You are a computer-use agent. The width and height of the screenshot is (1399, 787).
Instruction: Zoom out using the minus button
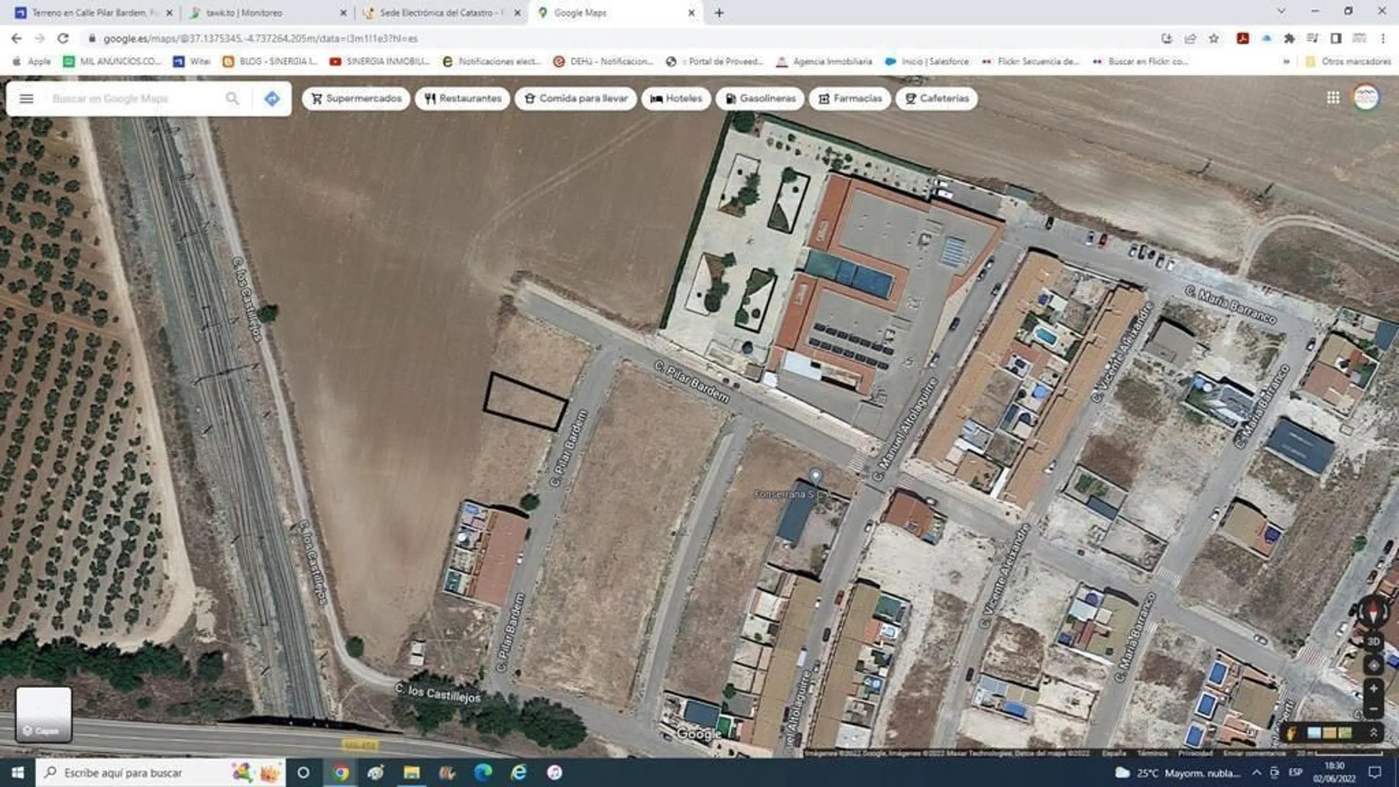[x=1373, y=709]
